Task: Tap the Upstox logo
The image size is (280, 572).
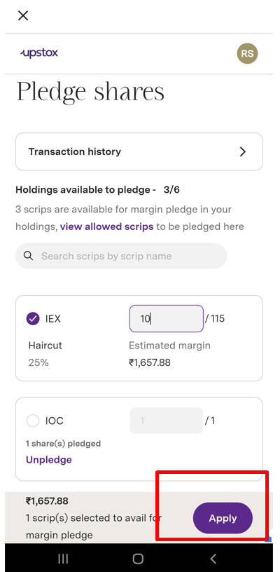Action: point(39,53)
